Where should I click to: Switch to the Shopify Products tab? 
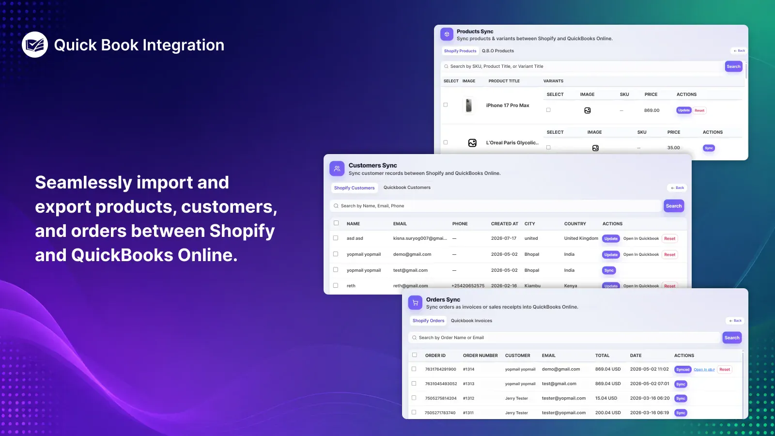(460, 51)
